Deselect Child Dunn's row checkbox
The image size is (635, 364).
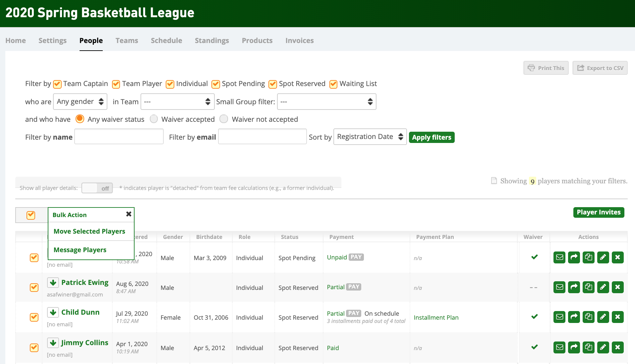click(34, 317)
